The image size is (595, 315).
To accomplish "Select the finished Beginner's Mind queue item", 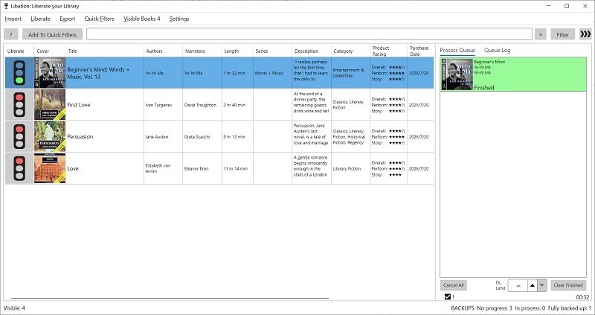I will (x=513, y=74).
